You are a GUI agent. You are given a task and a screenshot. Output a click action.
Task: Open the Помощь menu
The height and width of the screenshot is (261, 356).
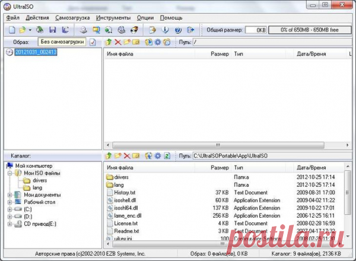171,18
